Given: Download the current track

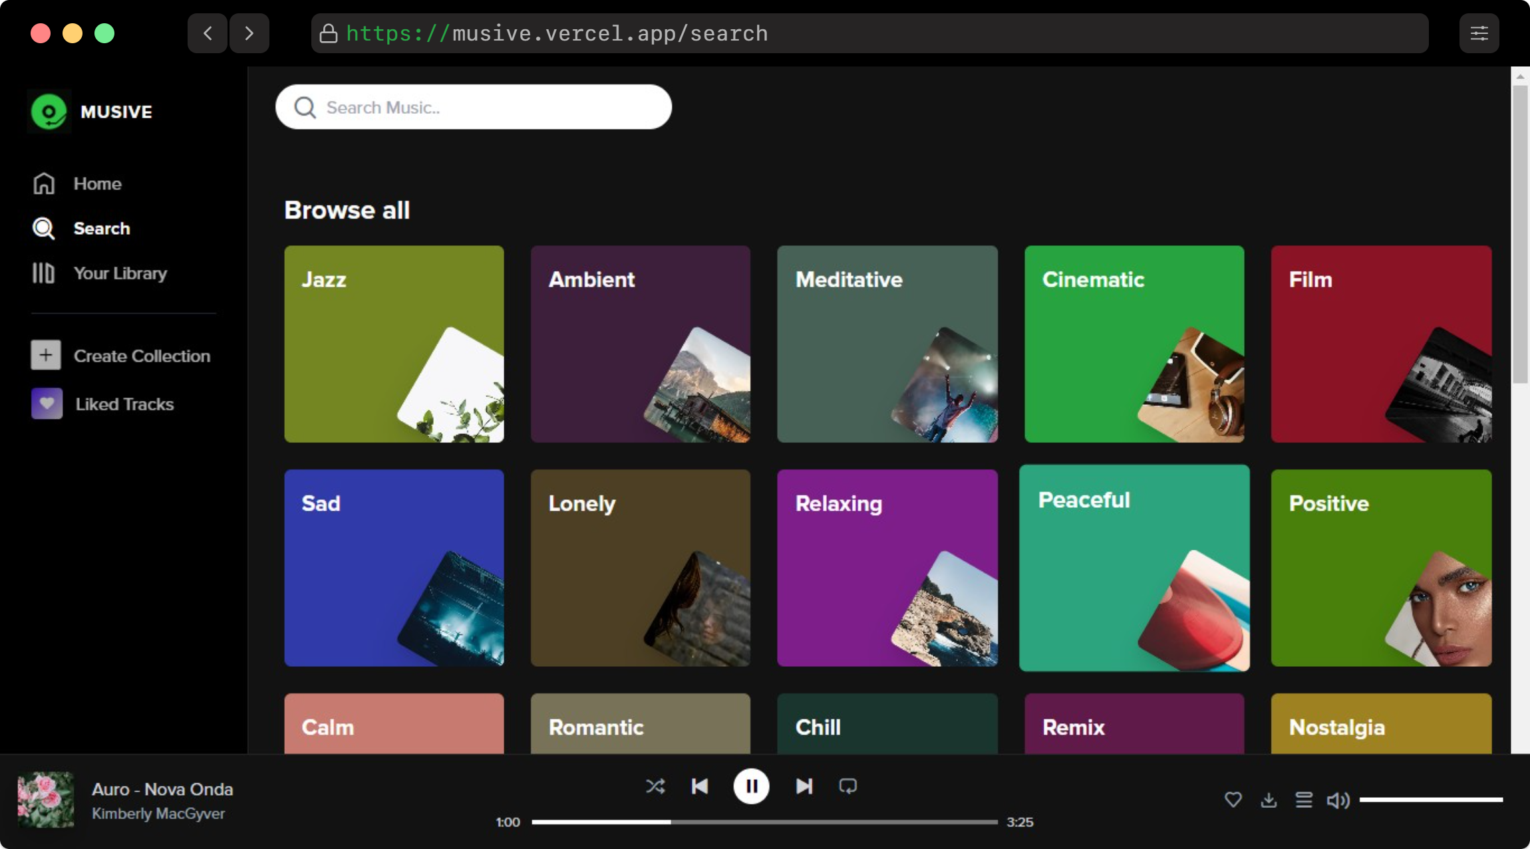Looking at the screenshot, I should 1269,800.
